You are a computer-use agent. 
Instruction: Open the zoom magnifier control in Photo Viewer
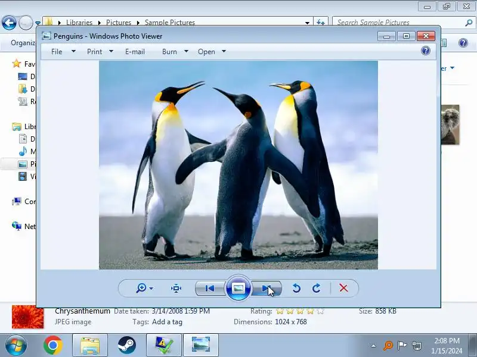[x=141, y=288]
